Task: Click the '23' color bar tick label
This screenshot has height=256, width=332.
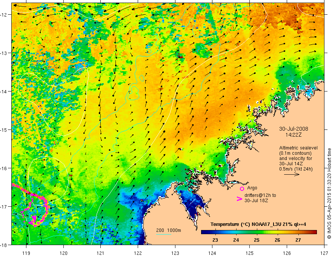Action: click(x=215, y=240)
